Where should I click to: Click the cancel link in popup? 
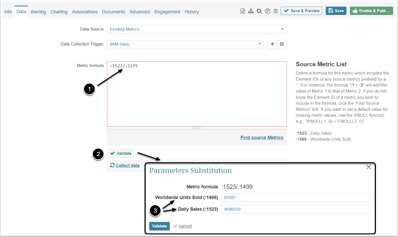(185, 226)
